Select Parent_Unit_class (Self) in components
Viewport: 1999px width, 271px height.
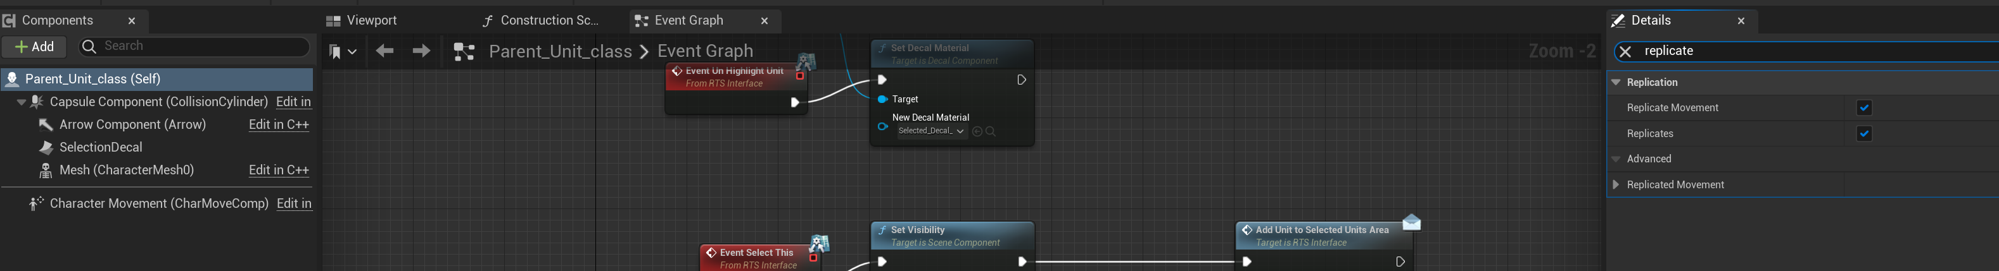[x=156, y=79]
